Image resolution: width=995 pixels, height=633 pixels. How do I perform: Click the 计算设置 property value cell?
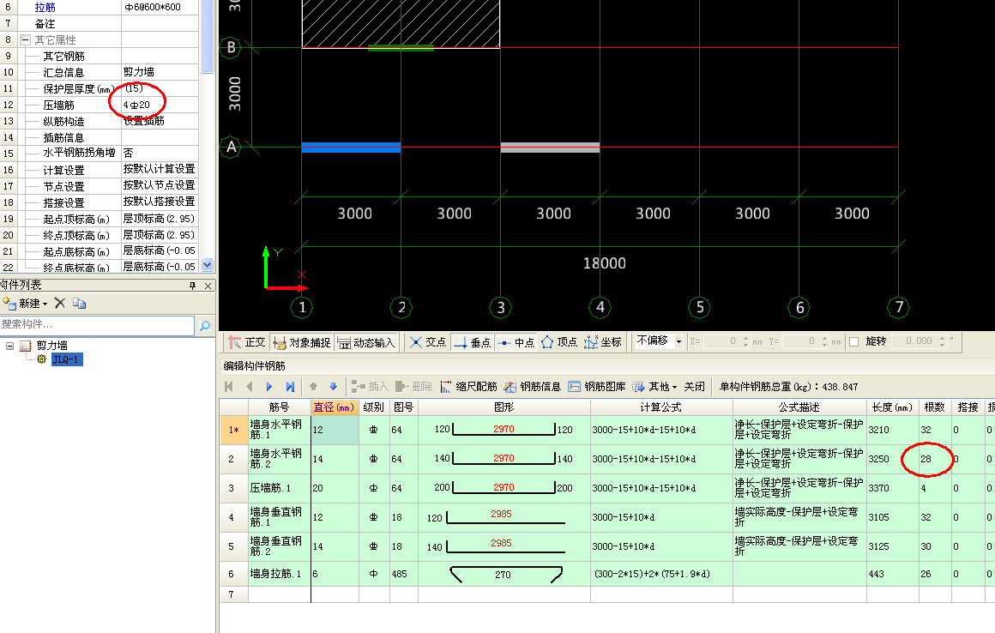160,169
